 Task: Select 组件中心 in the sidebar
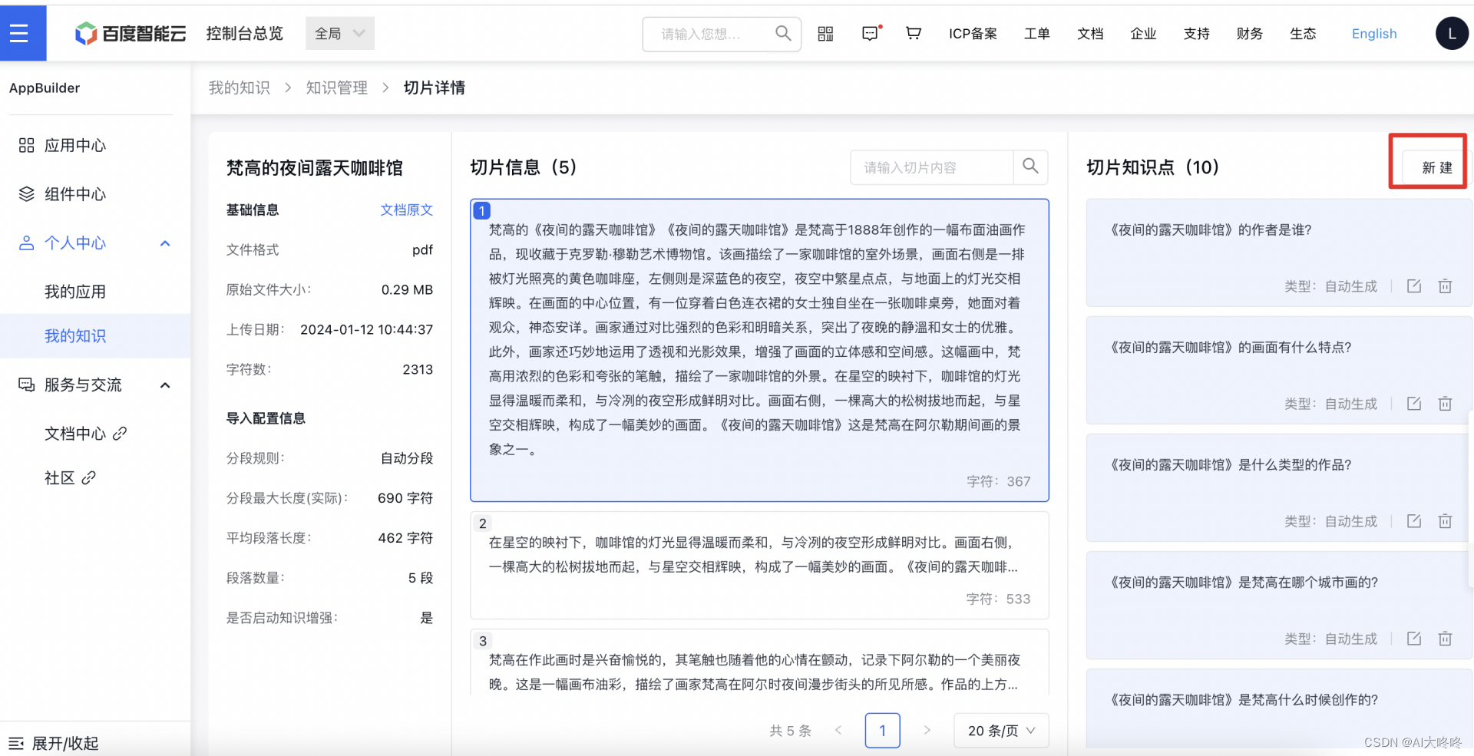(74, 194)
